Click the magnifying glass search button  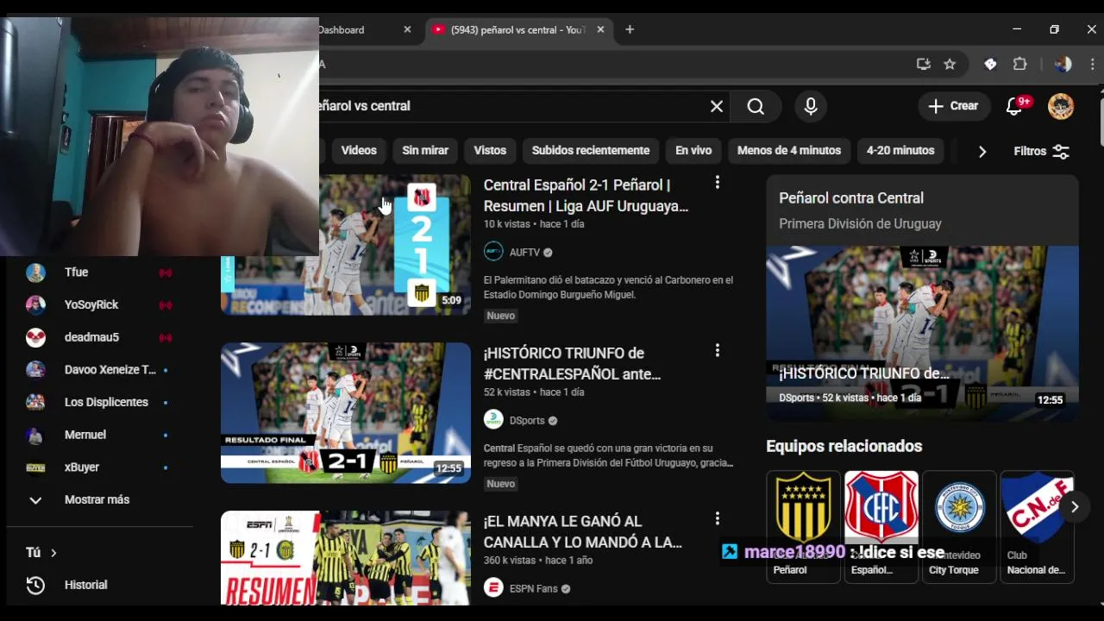tap(756, 106)
